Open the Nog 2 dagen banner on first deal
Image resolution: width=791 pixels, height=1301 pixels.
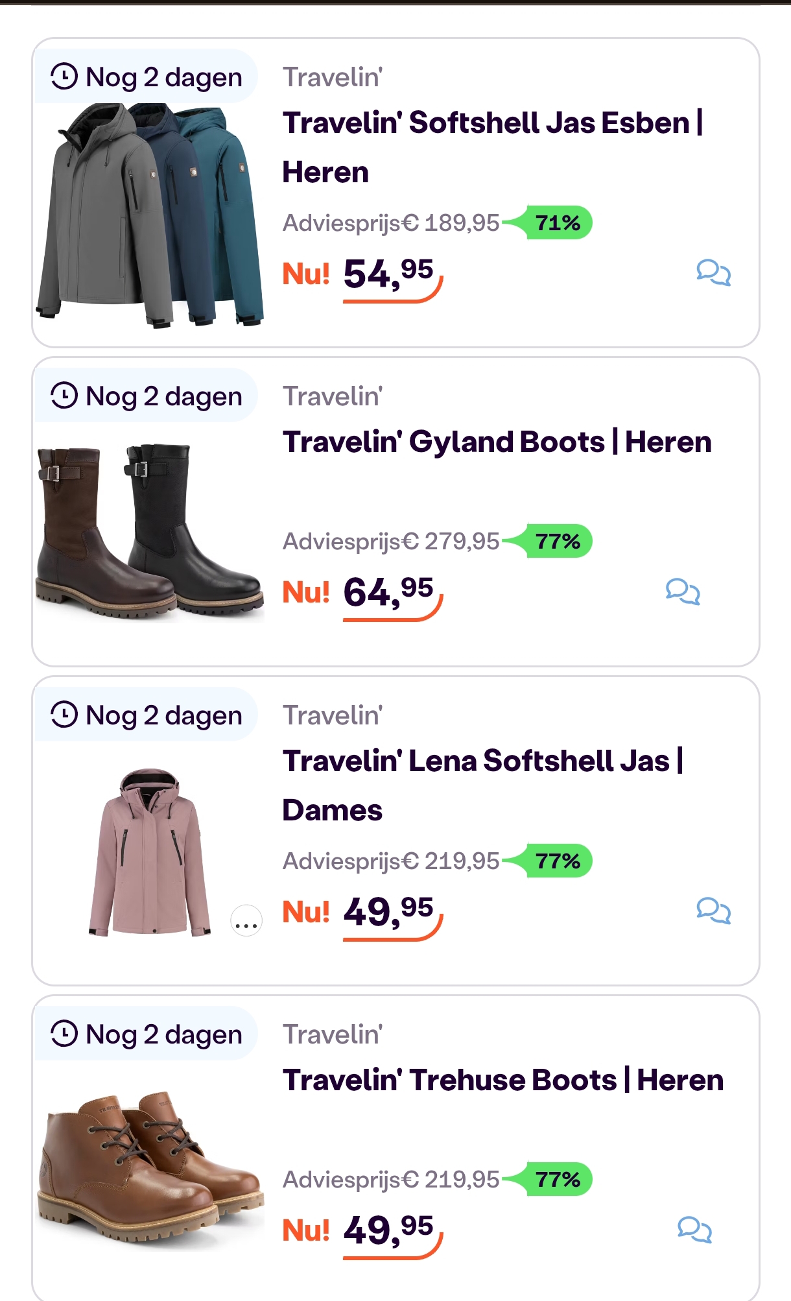click(x=147, y=77)
